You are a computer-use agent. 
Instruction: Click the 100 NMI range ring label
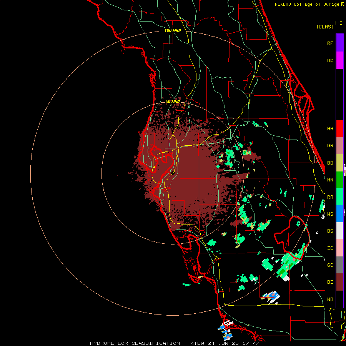(x=173, y=30)
